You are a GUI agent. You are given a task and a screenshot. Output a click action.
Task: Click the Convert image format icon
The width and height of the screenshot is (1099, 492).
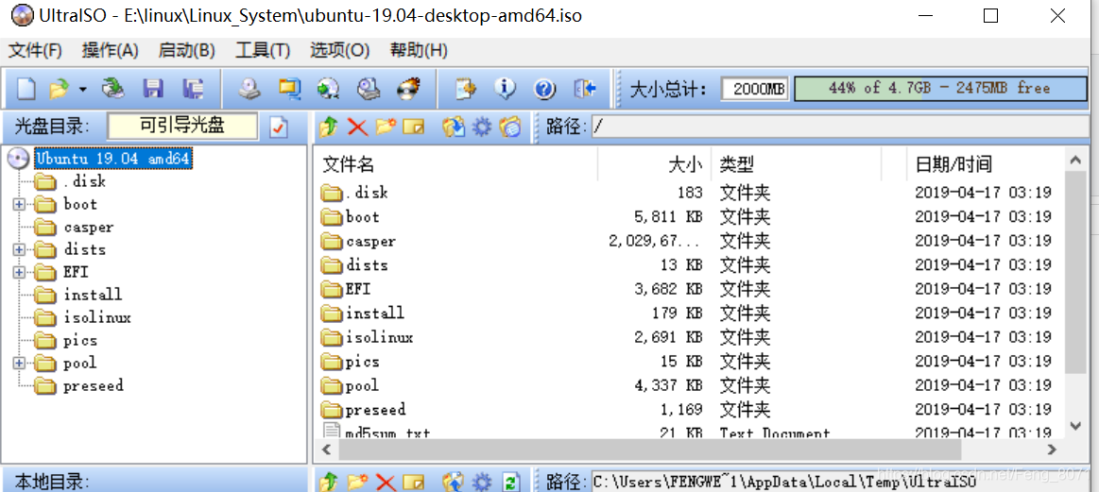click(328, 89)
